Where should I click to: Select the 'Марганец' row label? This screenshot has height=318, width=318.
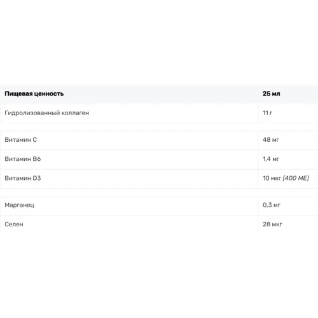click(19, 205)
